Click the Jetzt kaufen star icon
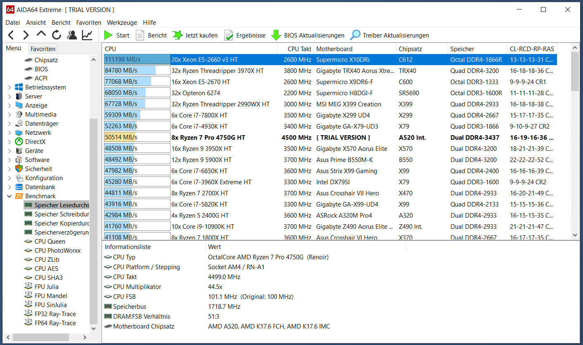Image resolution: width=583 pixels, height=345 pixels. [x=178, y=35]
